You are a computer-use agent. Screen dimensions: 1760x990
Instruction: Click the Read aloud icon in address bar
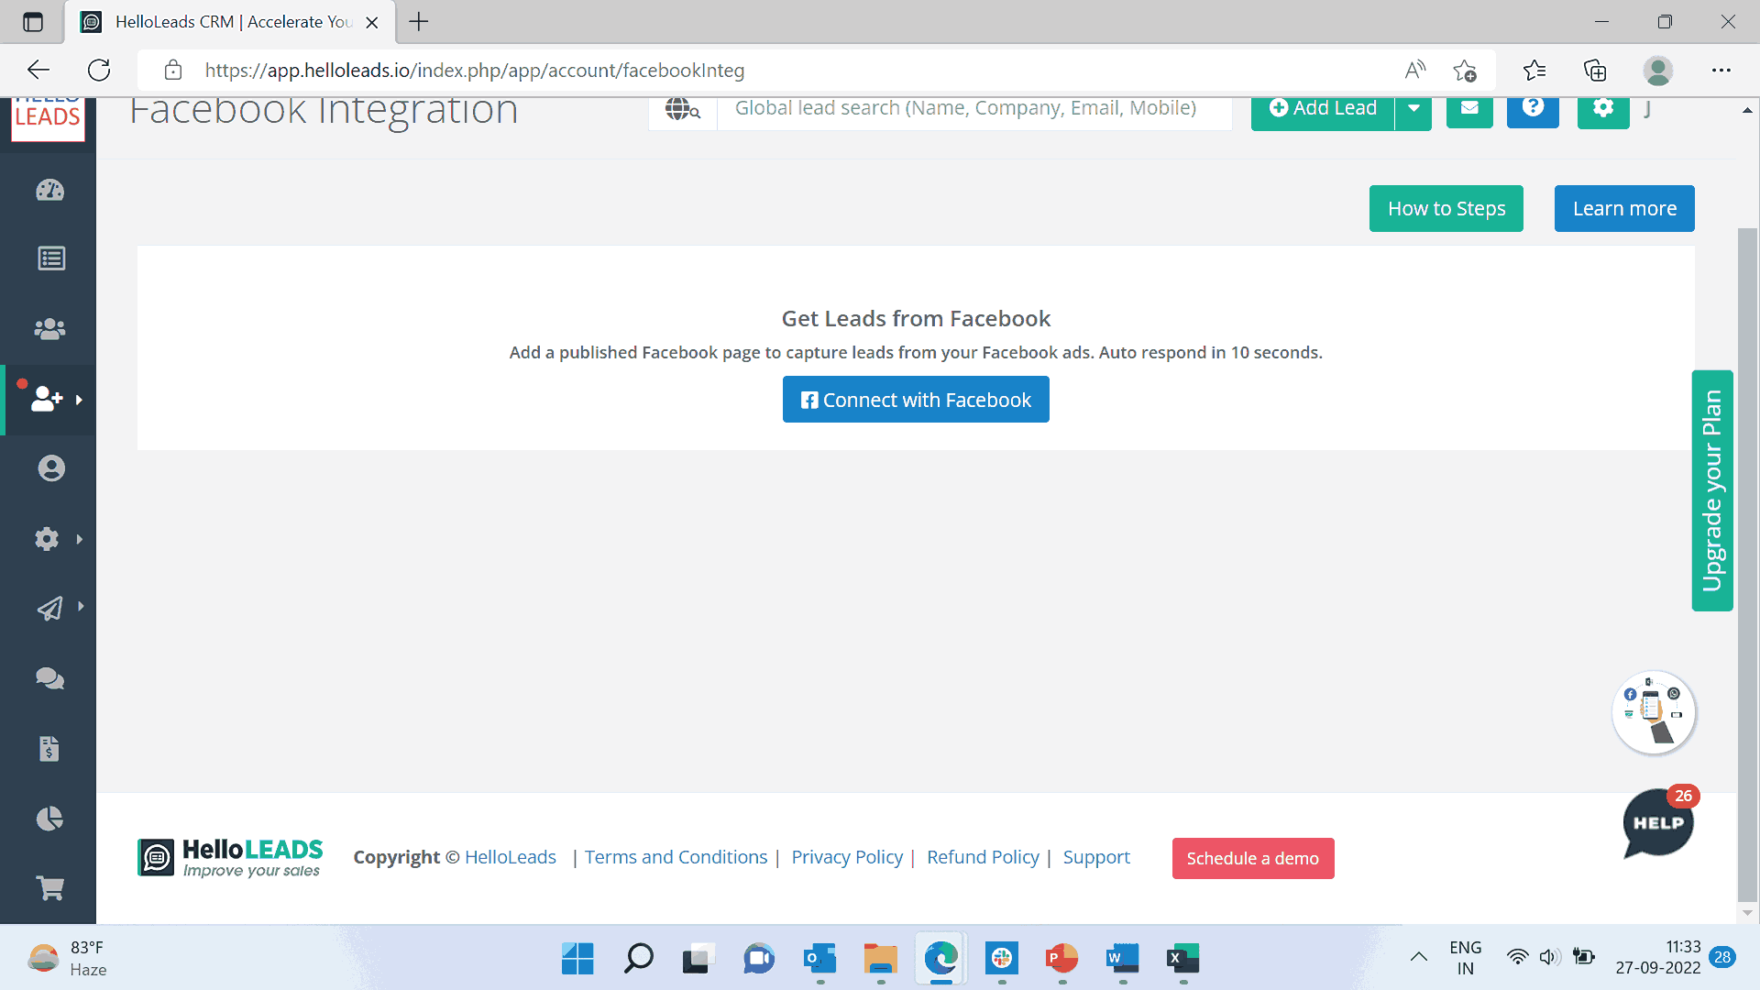1415,70
